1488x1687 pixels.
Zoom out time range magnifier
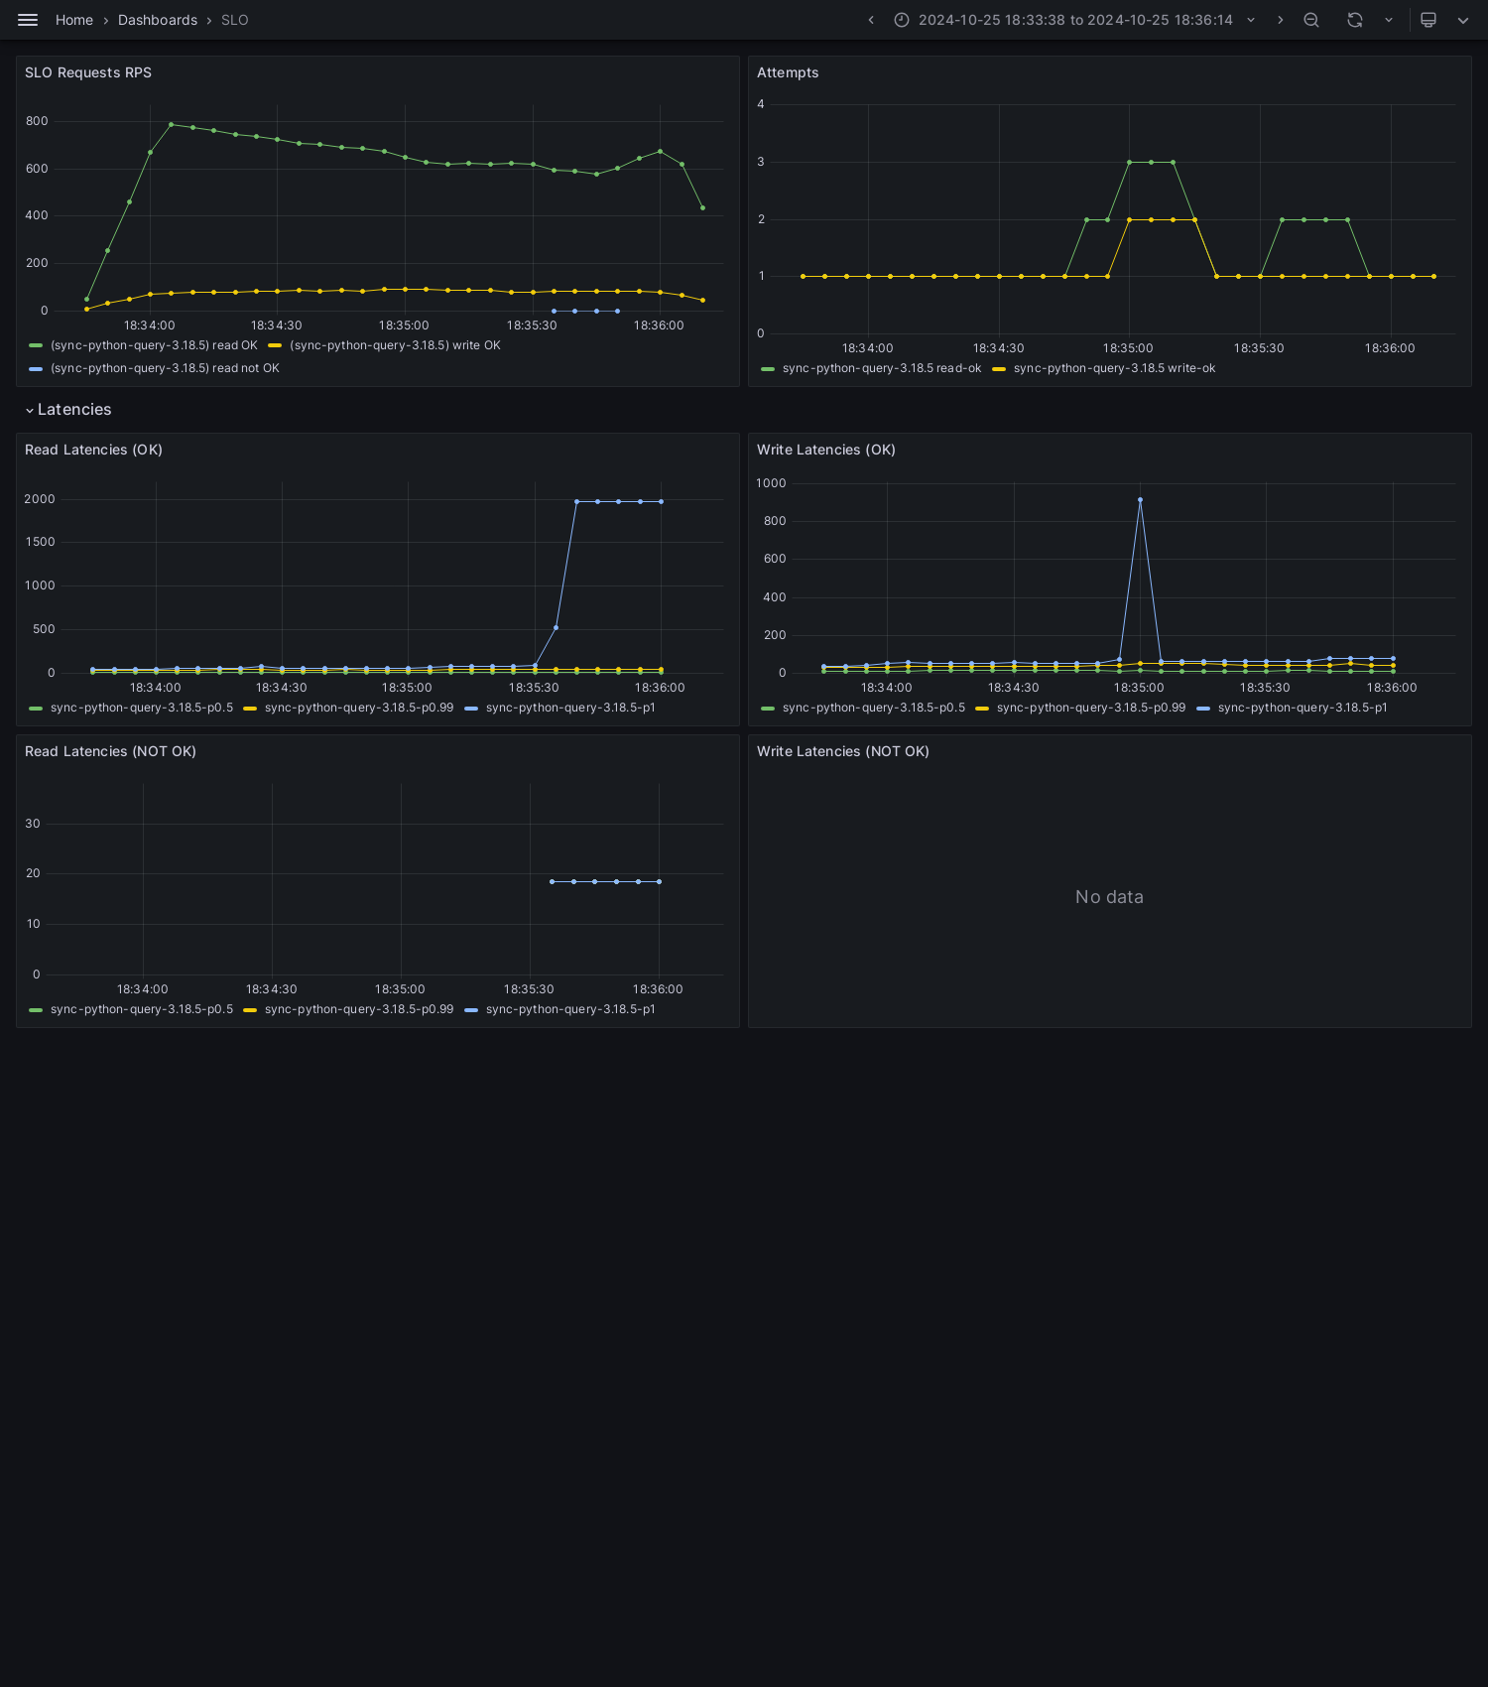[1311, 20]
